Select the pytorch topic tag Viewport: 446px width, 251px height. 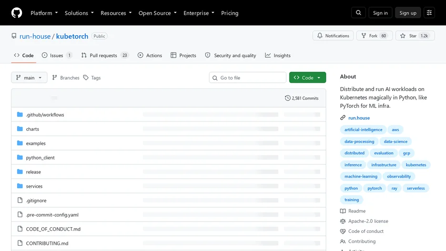[x=375, y=188]
